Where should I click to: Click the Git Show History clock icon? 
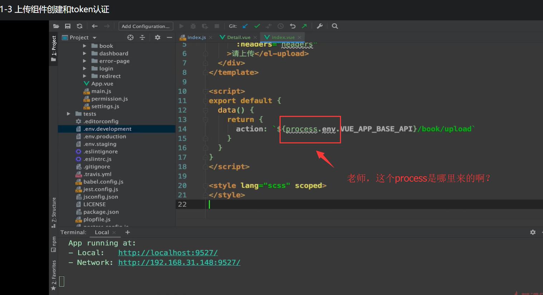point(281,26)
